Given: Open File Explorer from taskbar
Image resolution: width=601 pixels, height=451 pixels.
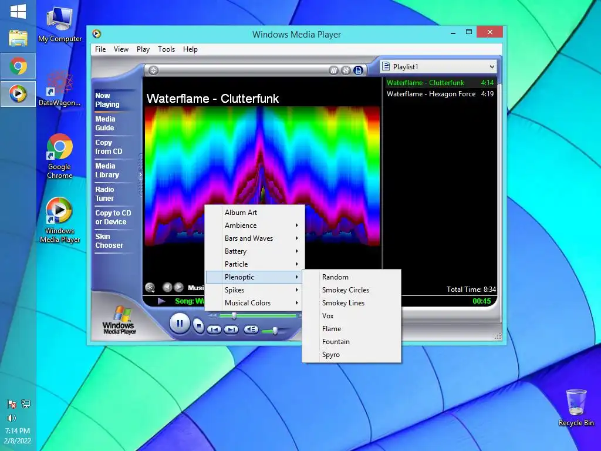Looking at the screenshot, I should 18,39.
